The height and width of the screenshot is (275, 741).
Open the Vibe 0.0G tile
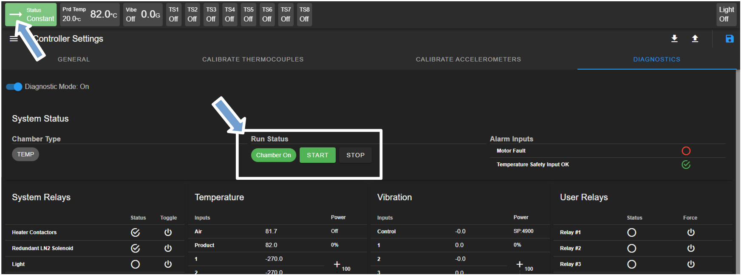click(x=143, y=14)
